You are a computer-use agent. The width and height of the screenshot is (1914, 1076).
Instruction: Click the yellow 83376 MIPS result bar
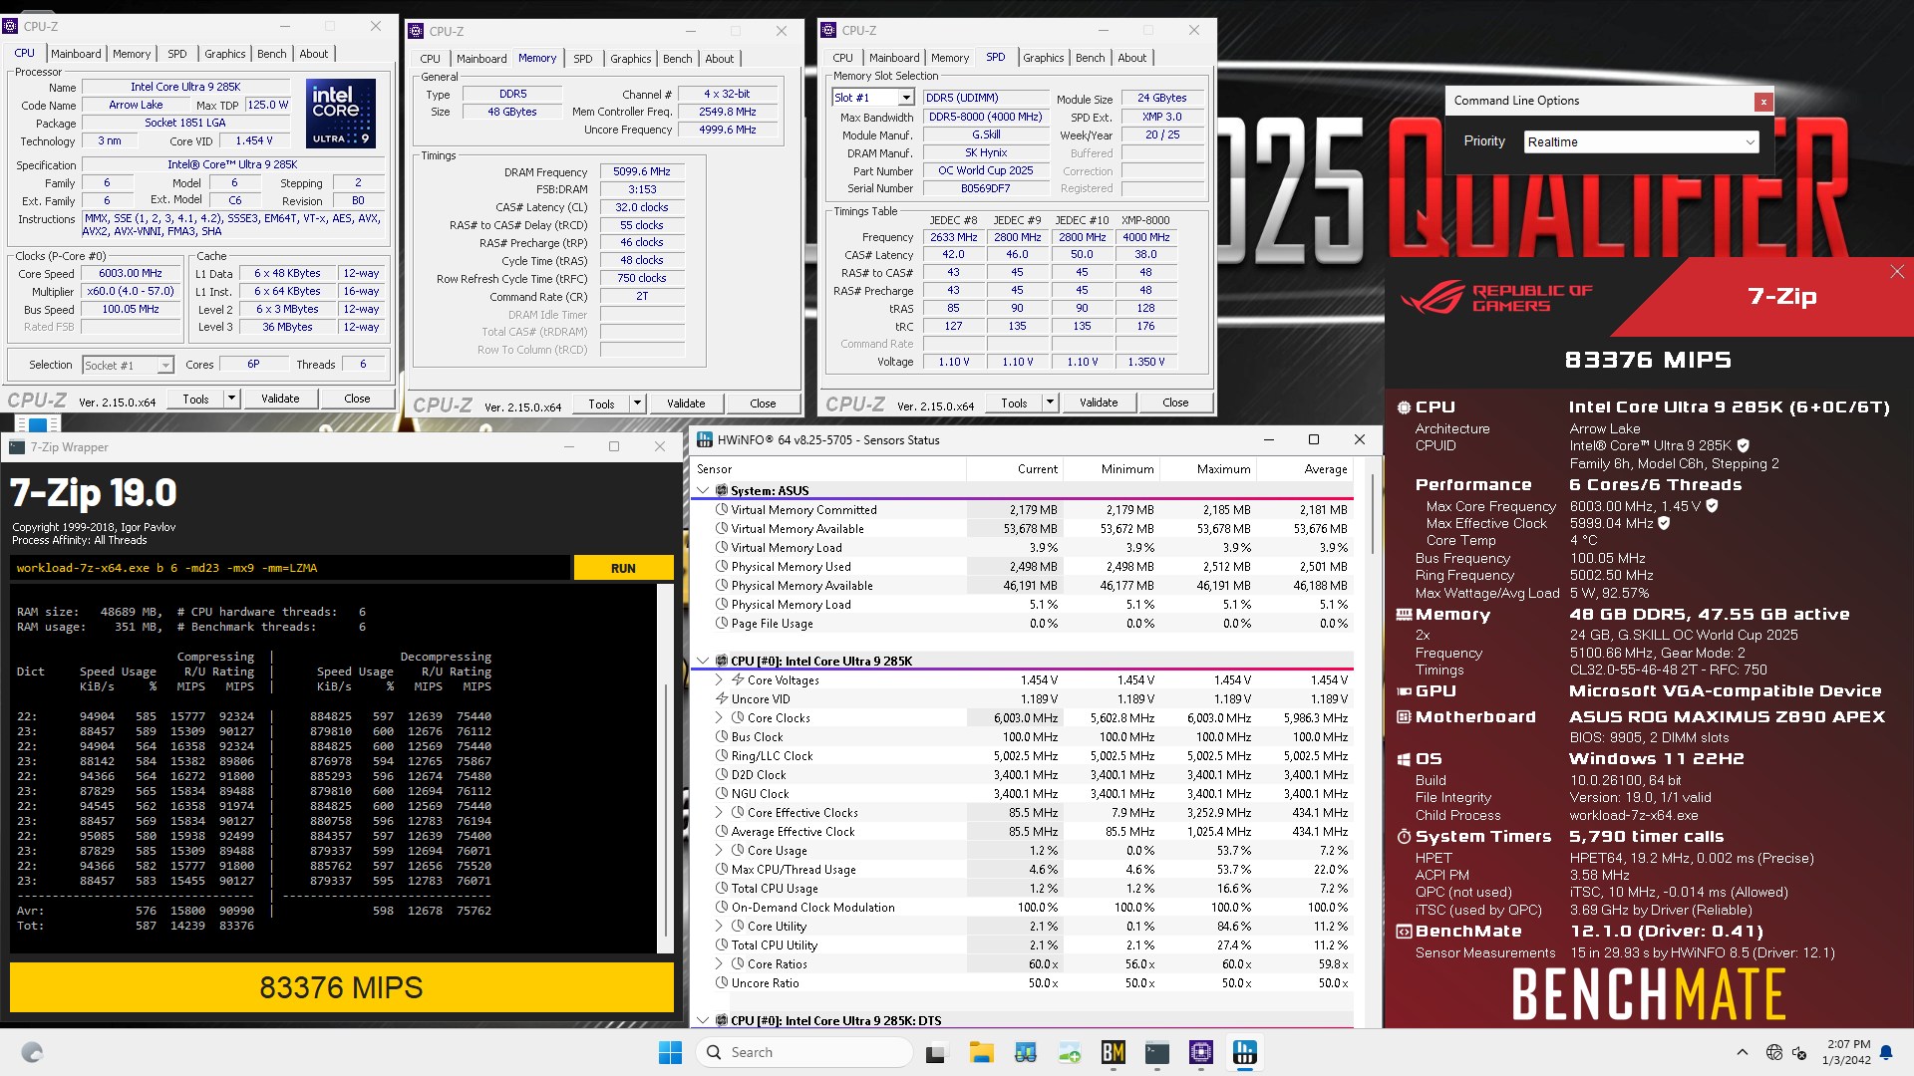pos(342,987)
